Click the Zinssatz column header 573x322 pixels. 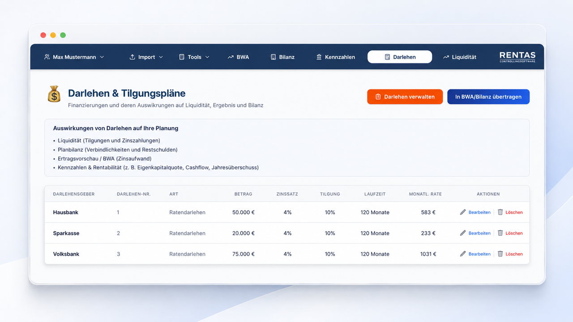coord(287,194)
